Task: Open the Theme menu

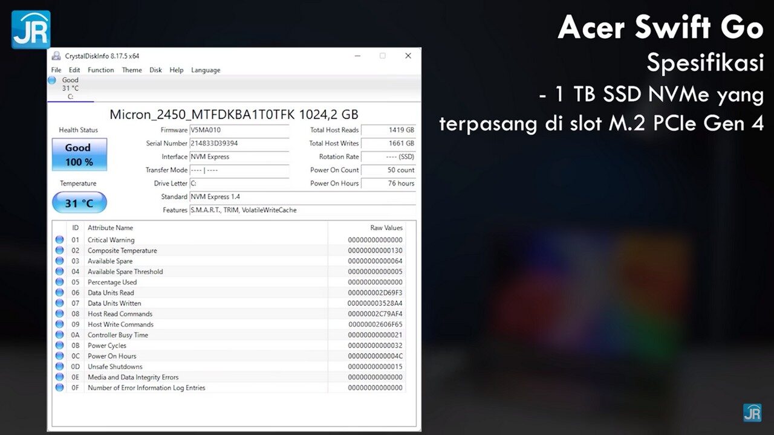Action: [x=131, y=70]
